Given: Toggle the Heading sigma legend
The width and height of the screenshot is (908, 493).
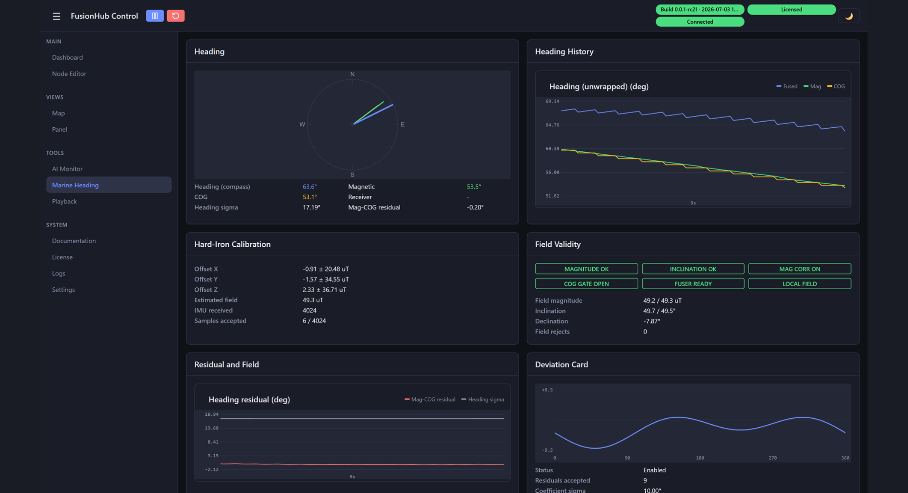Looking at the screenshot, I should coord(483,400).
